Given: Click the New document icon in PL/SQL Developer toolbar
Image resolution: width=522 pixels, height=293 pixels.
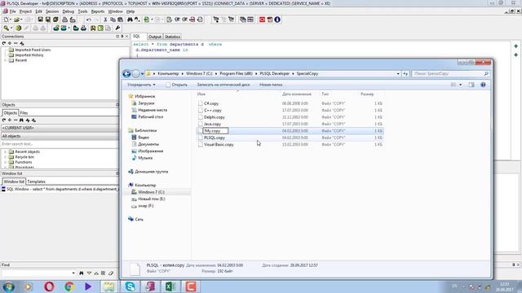Looking at the screenshot, I should tap(6, 20).
